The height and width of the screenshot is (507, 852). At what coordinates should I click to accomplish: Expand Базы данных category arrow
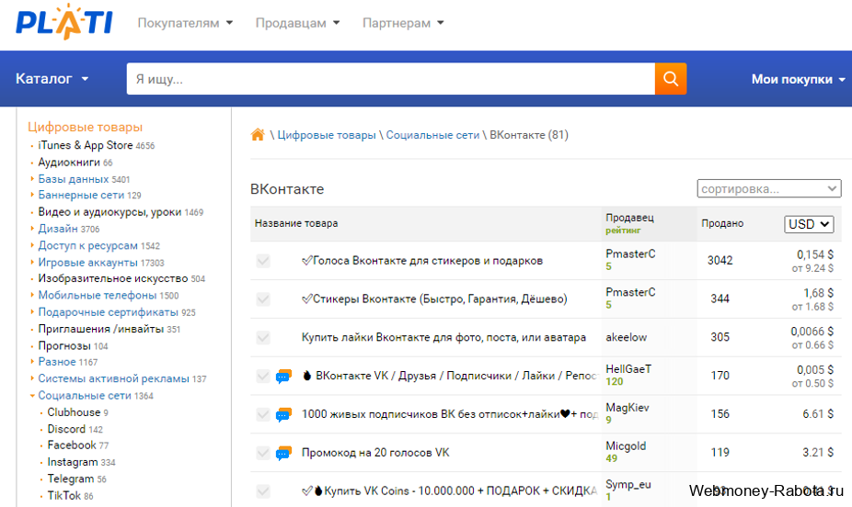(32, 178)
